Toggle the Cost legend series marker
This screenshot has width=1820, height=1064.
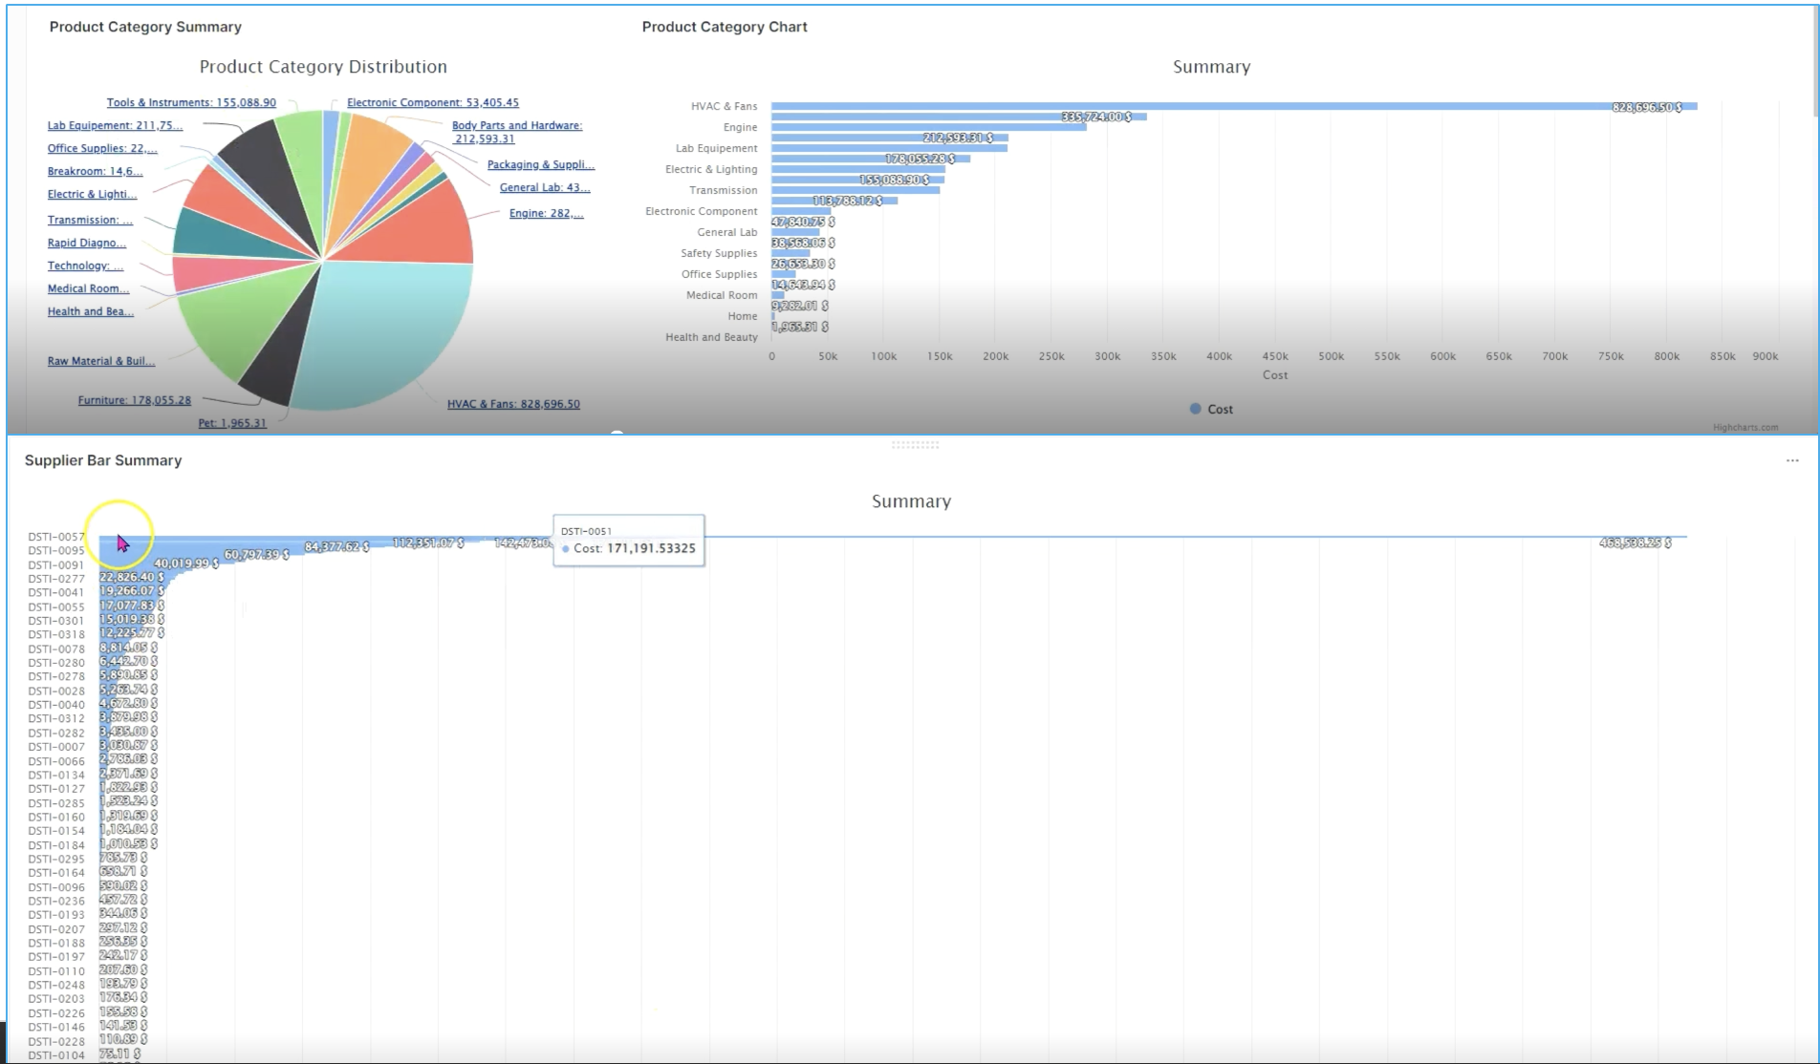1195,409
